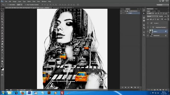
Task: Click the Opacity value field
Action: (x=165, y=16)
